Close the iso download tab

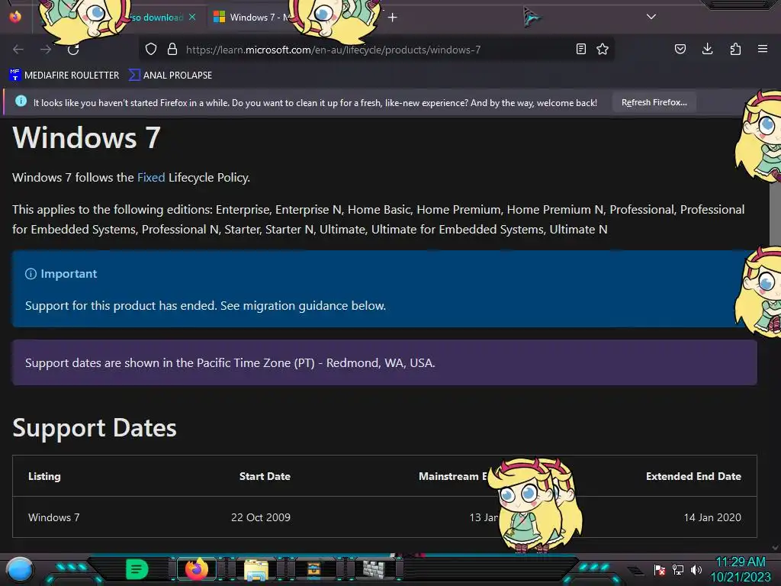[192, 17]
